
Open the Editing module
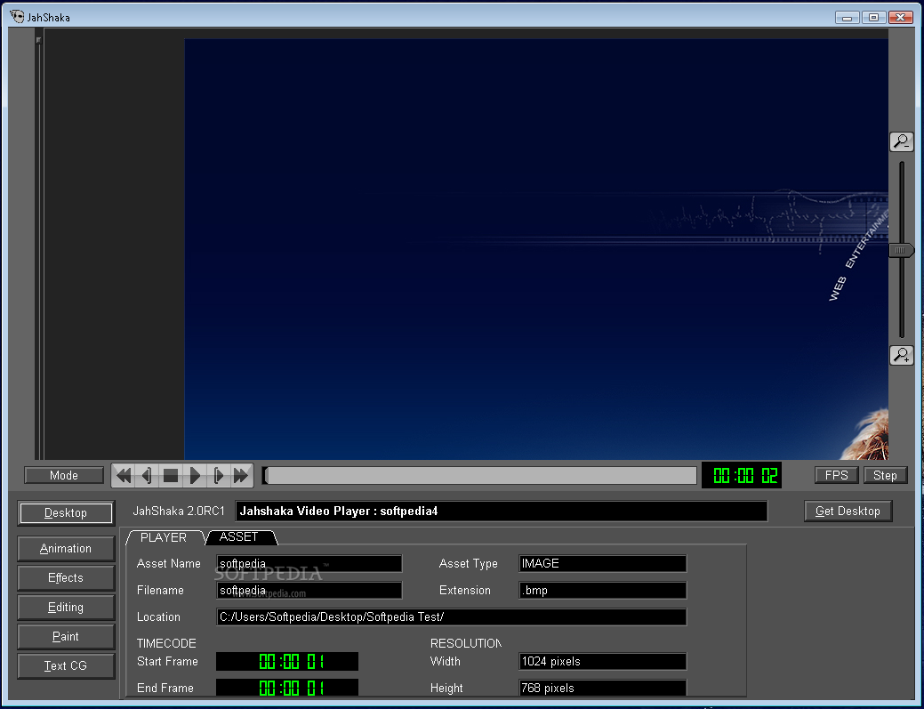pos(66,607)
